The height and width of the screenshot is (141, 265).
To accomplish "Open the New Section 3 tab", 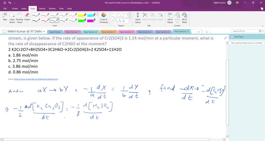I will pos(108,32).
